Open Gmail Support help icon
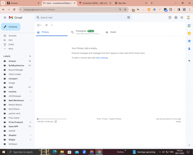The image size is (193, 155). (170, 17)
